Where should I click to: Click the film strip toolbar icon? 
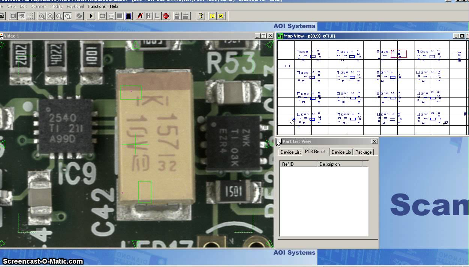tap(129, 16)
